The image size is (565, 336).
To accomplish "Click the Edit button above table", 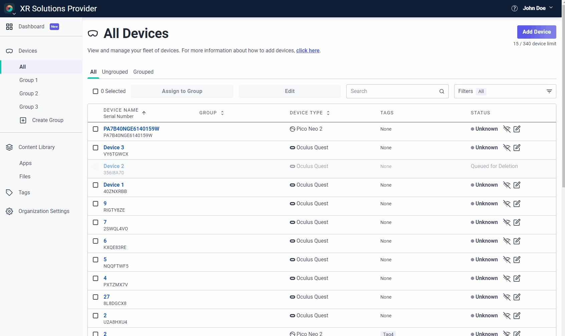I will (x=290, y=91).
